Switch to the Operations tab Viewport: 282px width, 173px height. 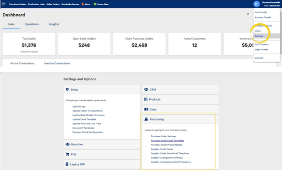(32, 24)
